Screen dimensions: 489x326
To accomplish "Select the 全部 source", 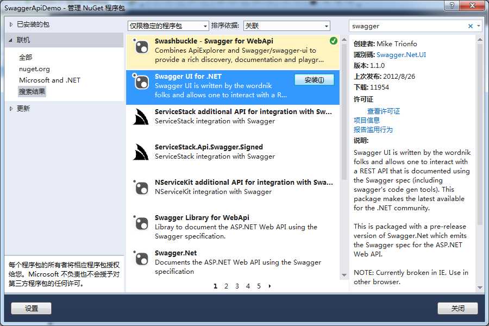I will pyautogui.click(x=26, y=58).
